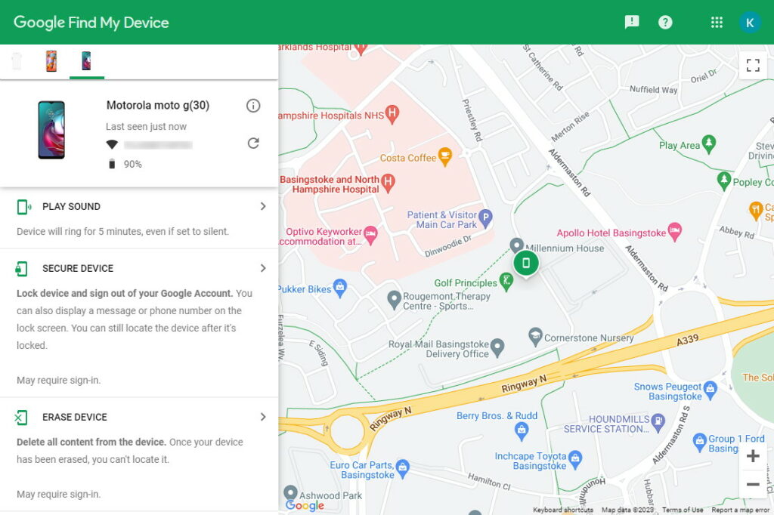Enter fullscreen map view
Viewport: 774px width, 515px height.
(753, 65)
